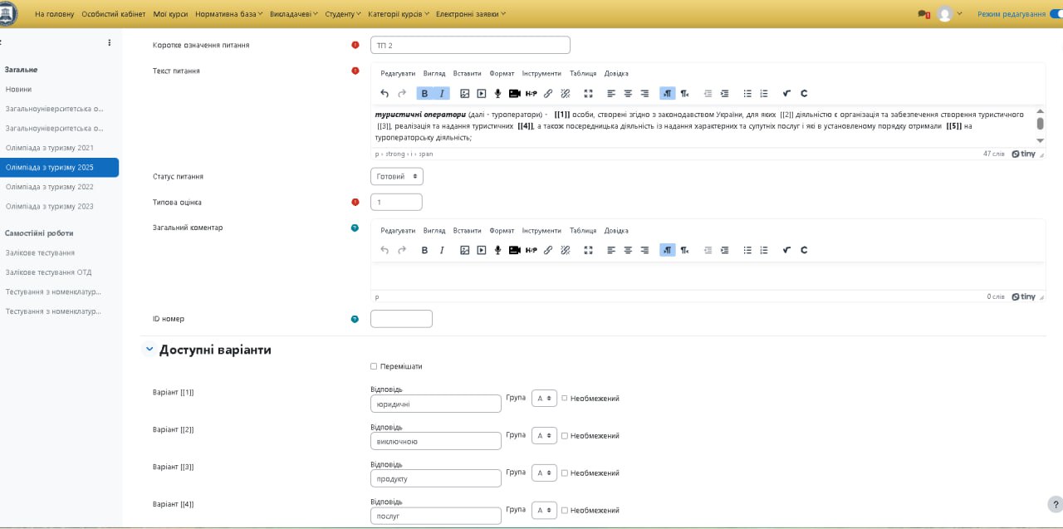Open messages icon in top bar

click(x=923, y=14)
